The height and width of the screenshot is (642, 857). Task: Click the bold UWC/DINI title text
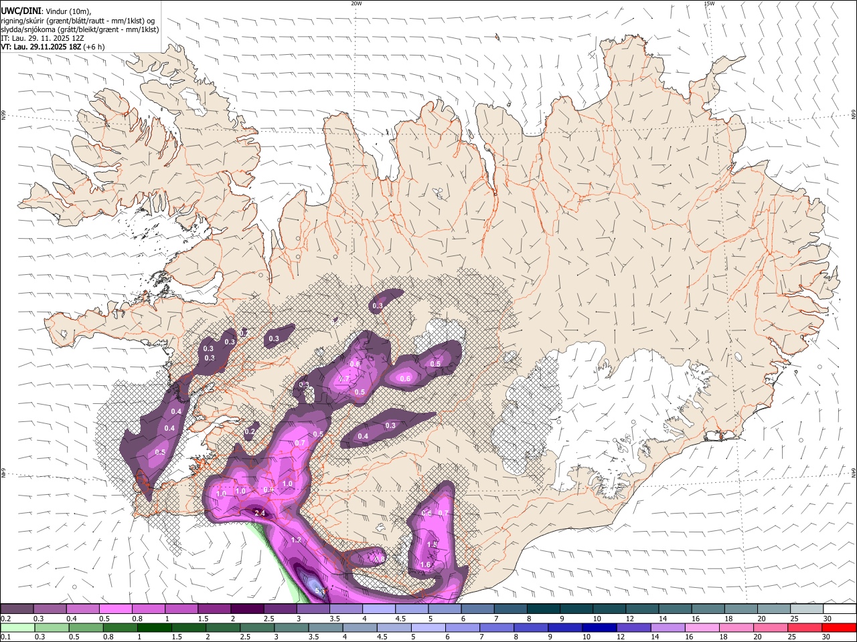[x=20, y=11]
